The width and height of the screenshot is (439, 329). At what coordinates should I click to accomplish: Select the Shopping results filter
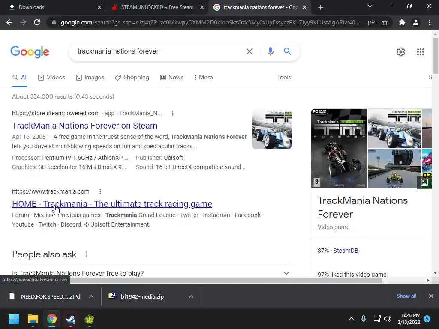[132, 78]
